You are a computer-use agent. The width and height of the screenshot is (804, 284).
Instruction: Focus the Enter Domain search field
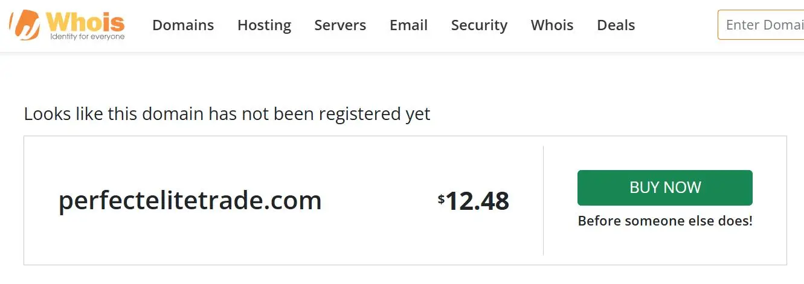(x=761, y=25)
